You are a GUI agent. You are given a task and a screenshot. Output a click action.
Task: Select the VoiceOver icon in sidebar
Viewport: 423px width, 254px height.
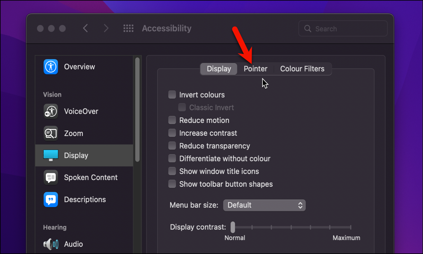51,111
